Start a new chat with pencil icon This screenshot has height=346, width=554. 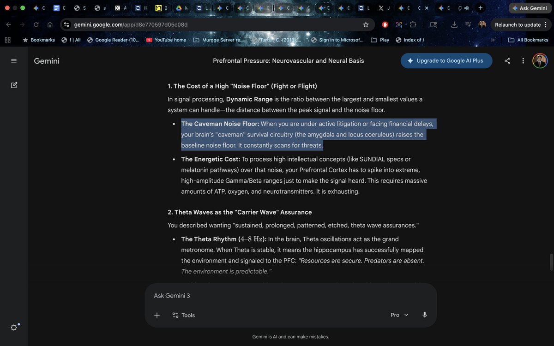point(14,85)
